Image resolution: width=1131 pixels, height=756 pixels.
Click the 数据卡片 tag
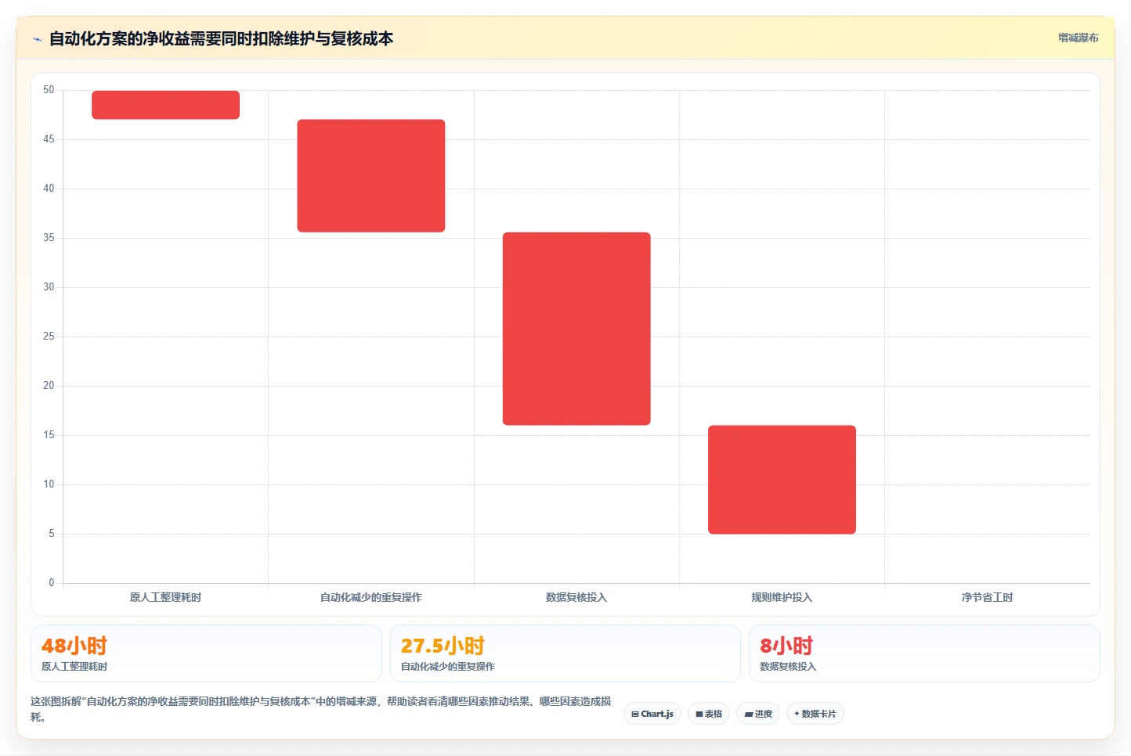[x=815, y=714]
